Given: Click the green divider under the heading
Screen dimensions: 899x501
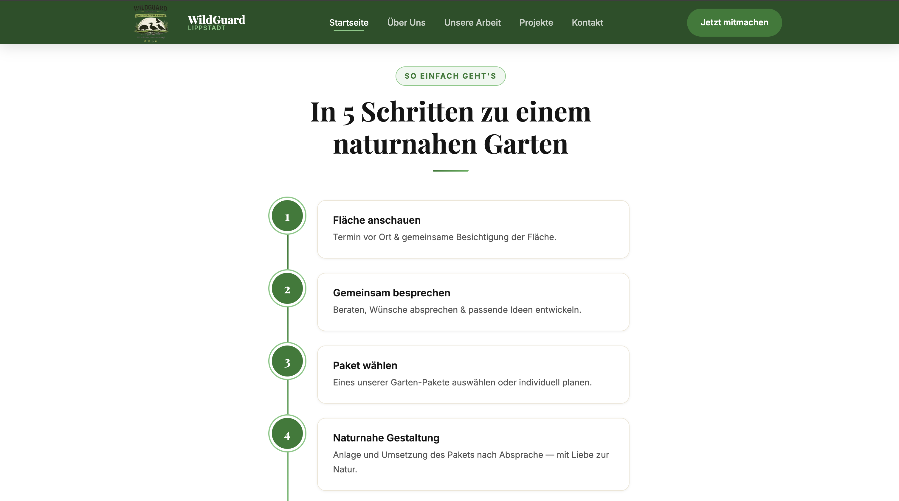Looking at the screenshot, I should 451,170.
